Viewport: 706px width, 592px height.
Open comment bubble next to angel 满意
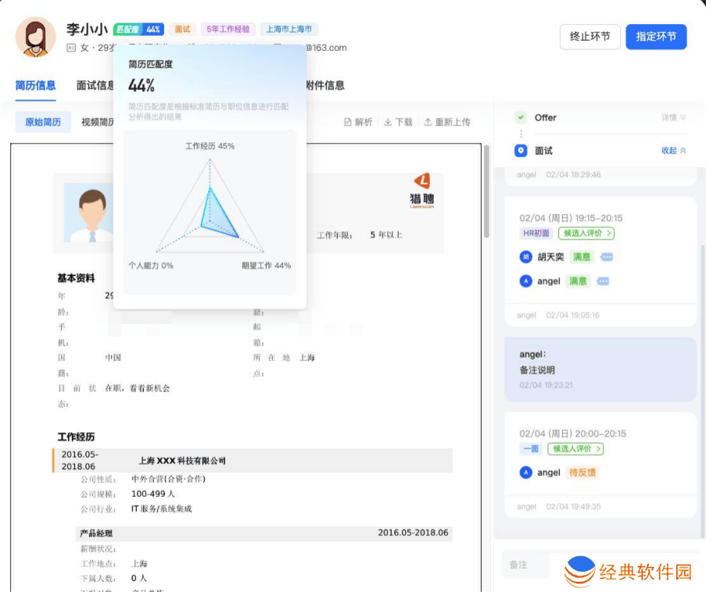[603, 281]
